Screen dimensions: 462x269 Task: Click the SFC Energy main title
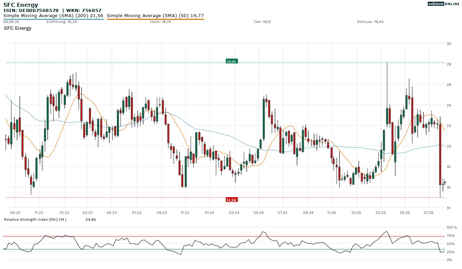pyautogui.click(x=21, y=5)
